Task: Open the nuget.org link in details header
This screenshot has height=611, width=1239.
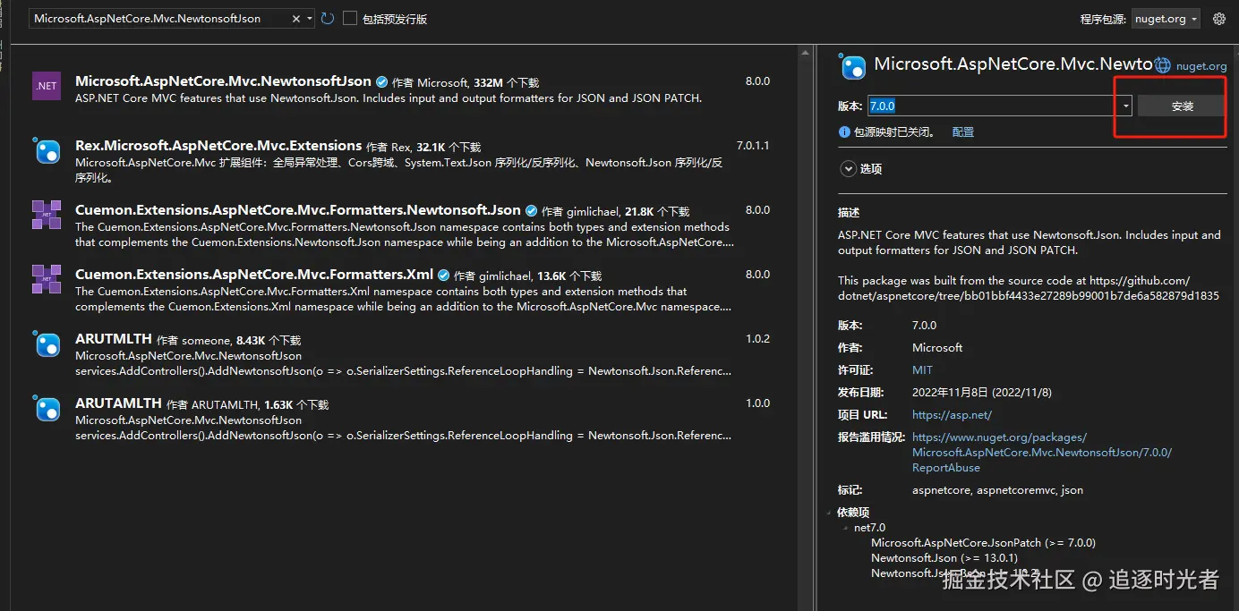Action: pyautogui.click(x=1201, y=66)
